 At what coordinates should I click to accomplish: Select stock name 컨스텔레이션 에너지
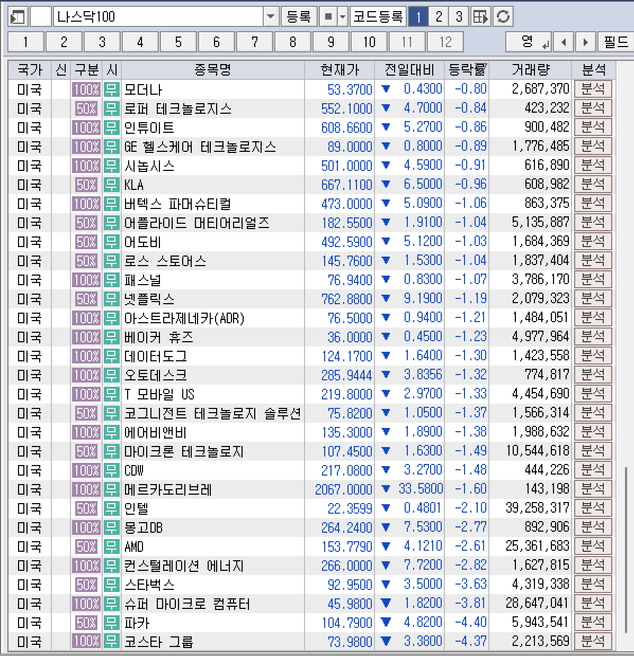pyautogui.click(x=184, y=566)
